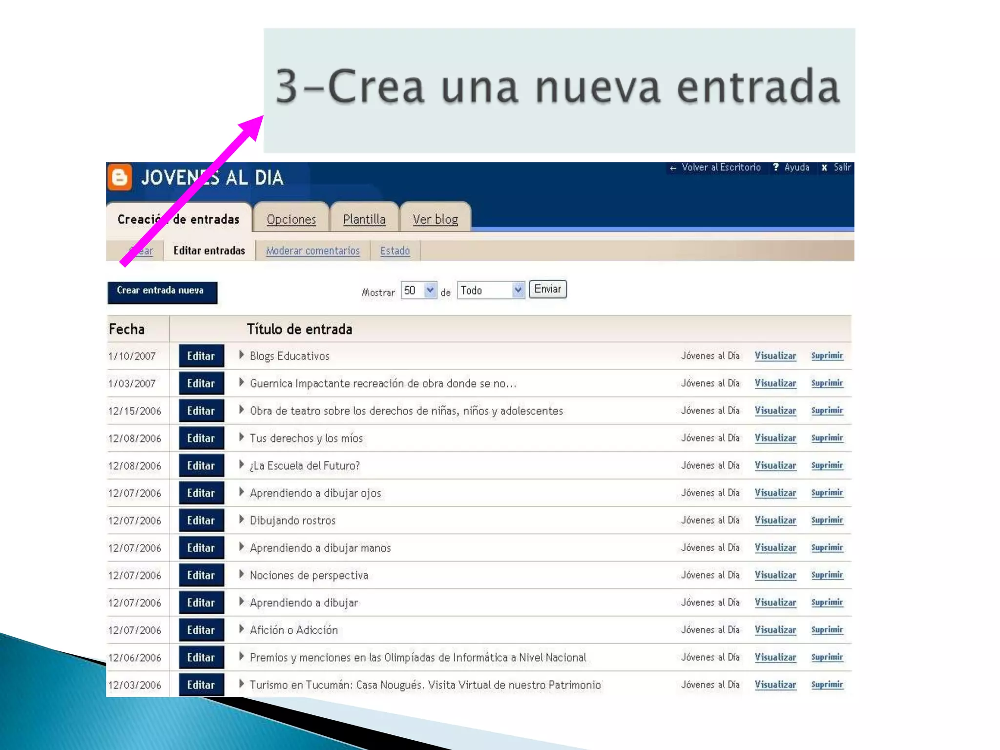Click Visualizar for Aprendiendo a dibujar manos
1000x750 pixels.
[x=775, y=547]
